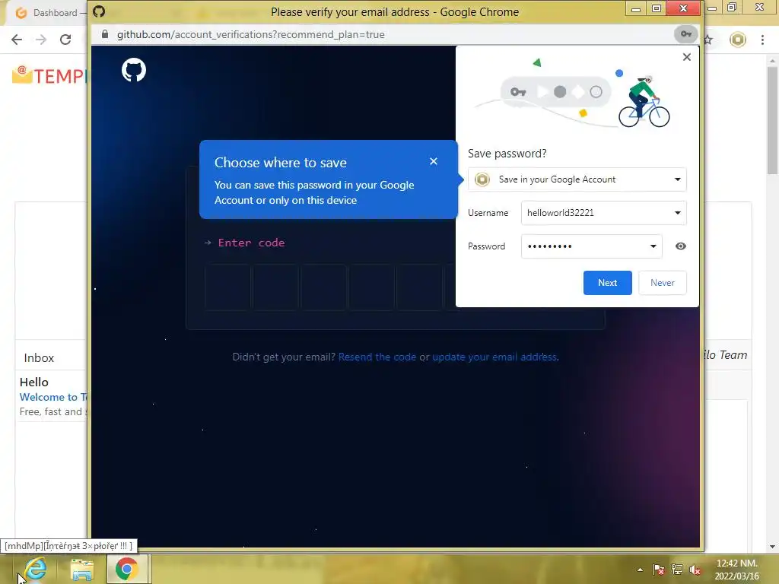Click the network tray icon
This screenshot has height=584, width=779.
pos(676,570)
